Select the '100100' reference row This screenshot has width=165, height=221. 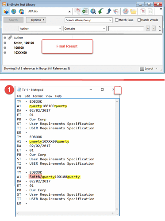click(19, 48)
